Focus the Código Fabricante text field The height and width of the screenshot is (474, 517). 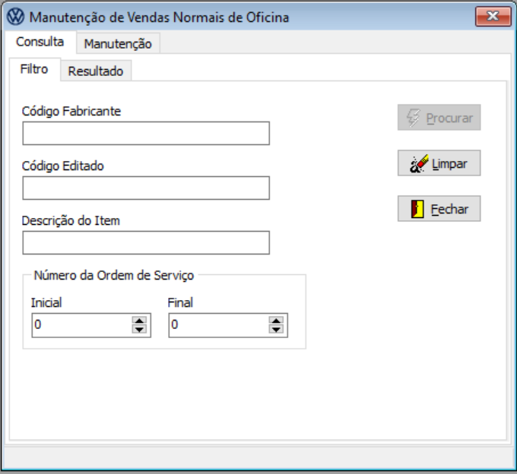point(146,133)
